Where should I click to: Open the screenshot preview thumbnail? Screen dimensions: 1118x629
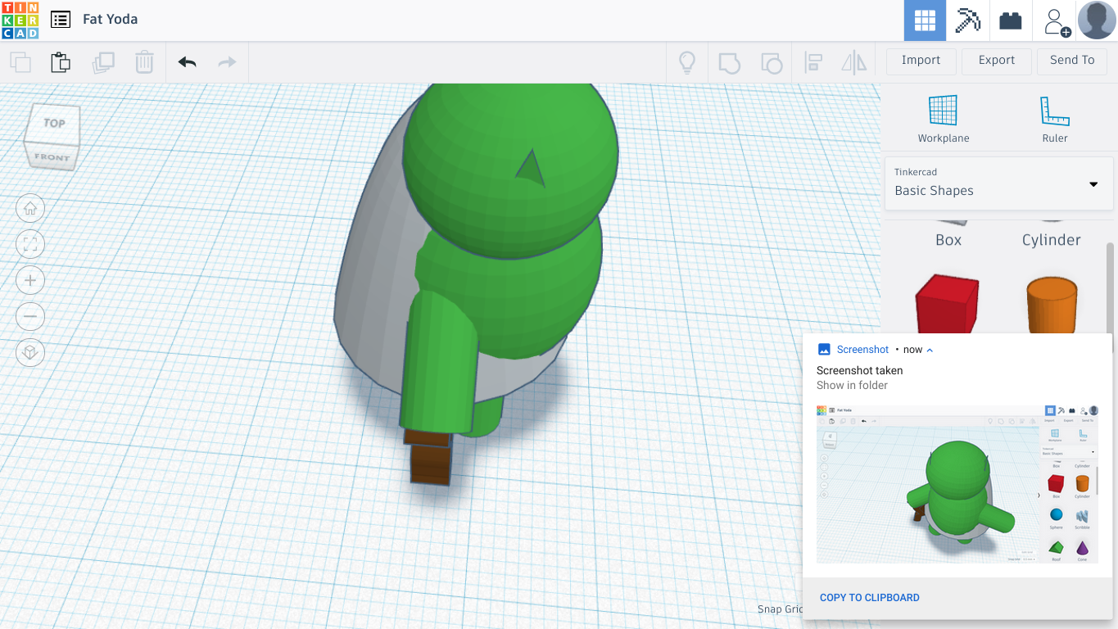[x=957, y=484]
